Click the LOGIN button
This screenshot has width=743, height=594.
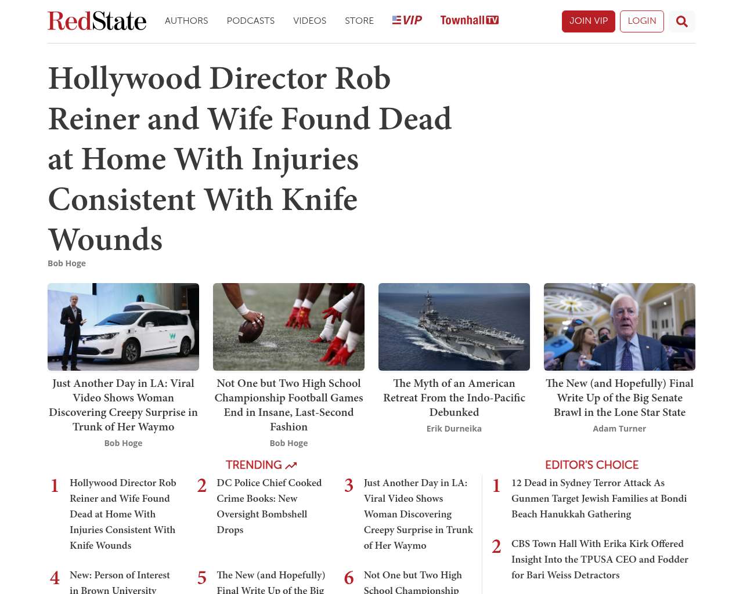(x=641, y=21)
